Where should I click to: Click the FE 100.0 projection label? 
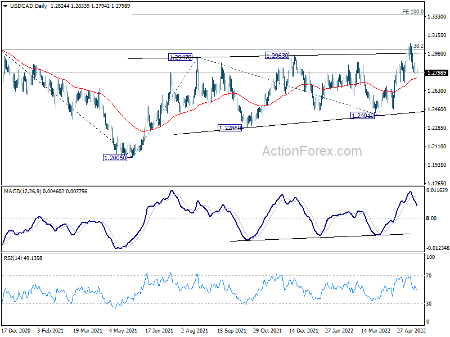click(x=412, y=11)
